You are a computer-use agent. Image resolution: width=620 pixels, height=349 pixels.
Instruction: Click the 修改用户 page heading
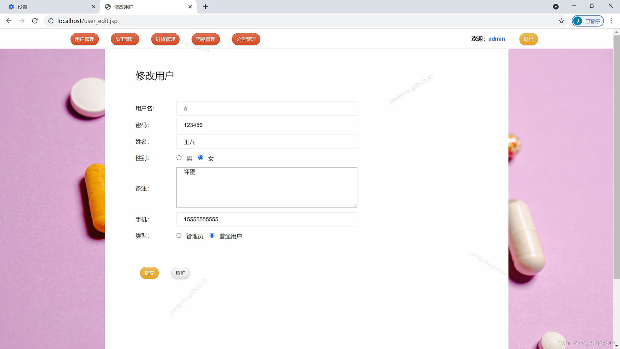point(155,76)
